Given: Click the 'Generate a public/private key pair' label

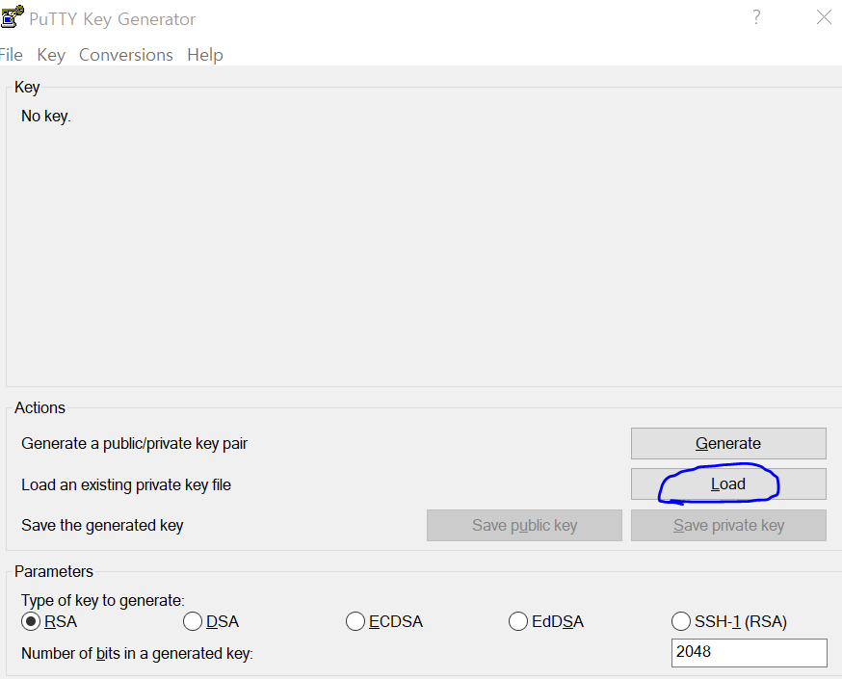Looking at the screenshot, I should [x=134, y=444].
